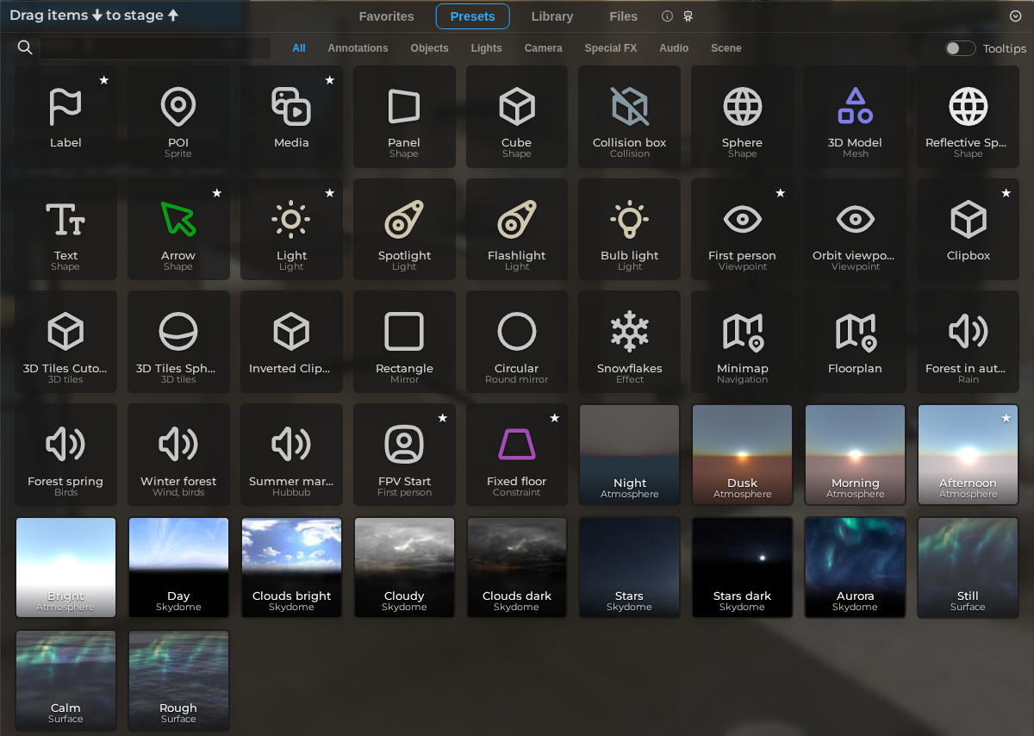Toggle the Tooltips switch
This screenshot has width=1034, height=736.
point(960,48)
